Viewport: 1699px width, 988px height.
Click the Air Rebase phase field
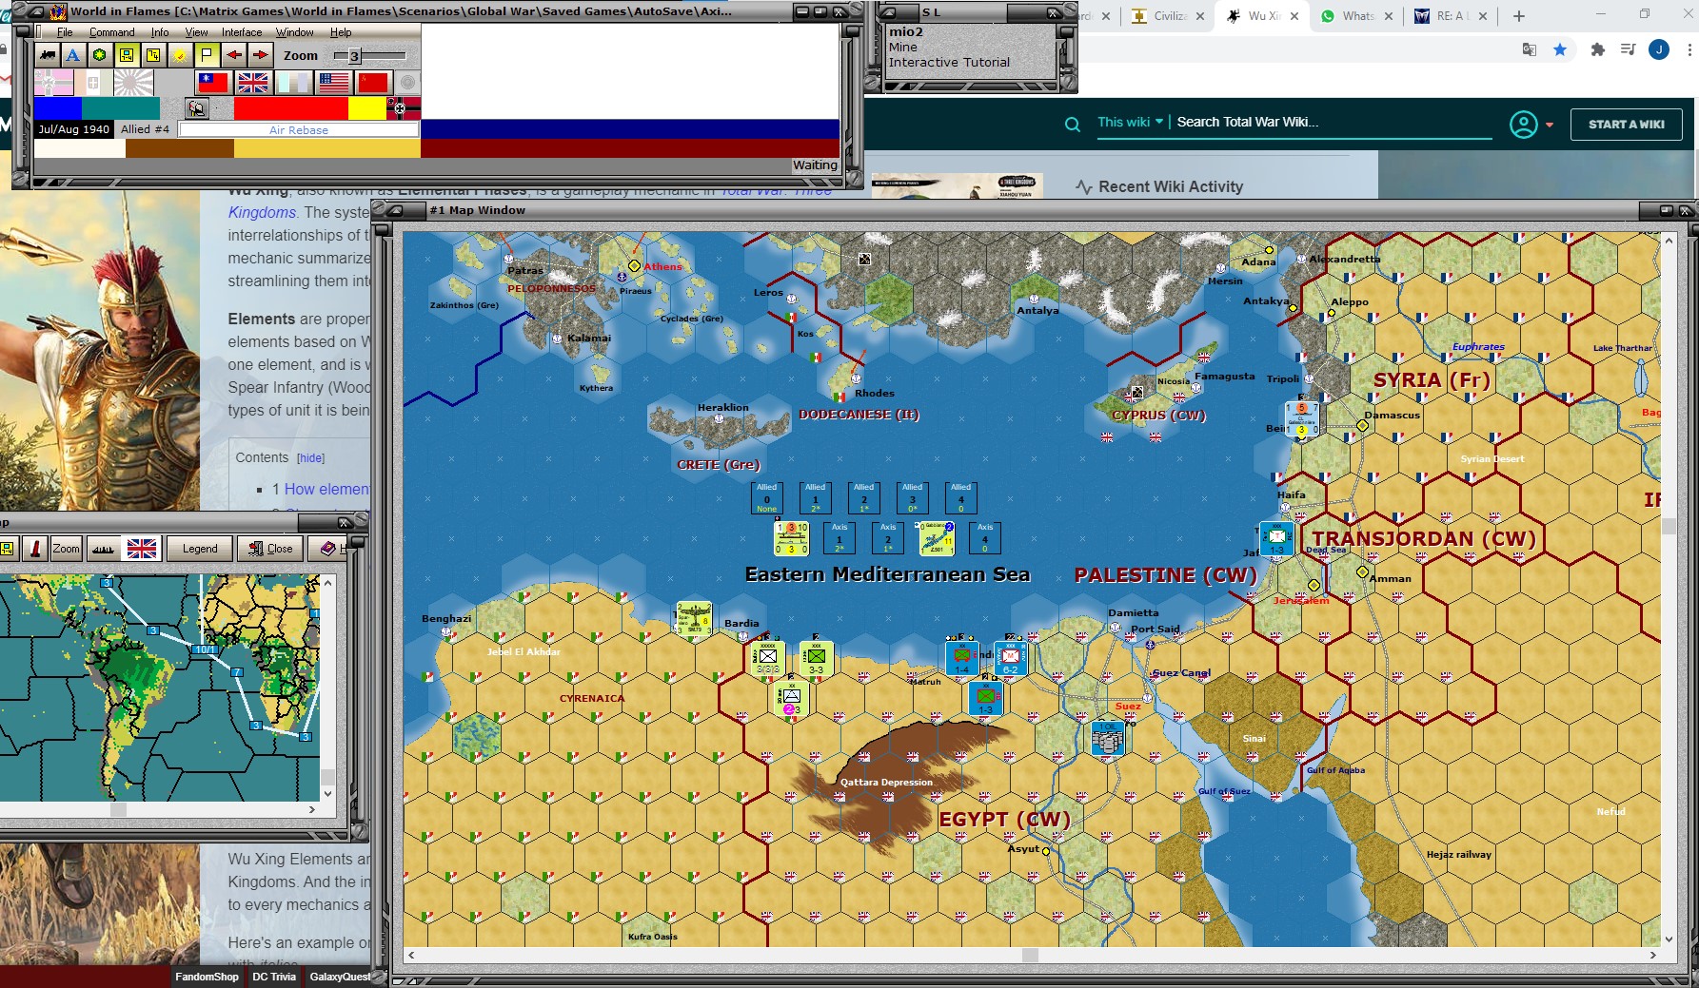tap(299, 130)
